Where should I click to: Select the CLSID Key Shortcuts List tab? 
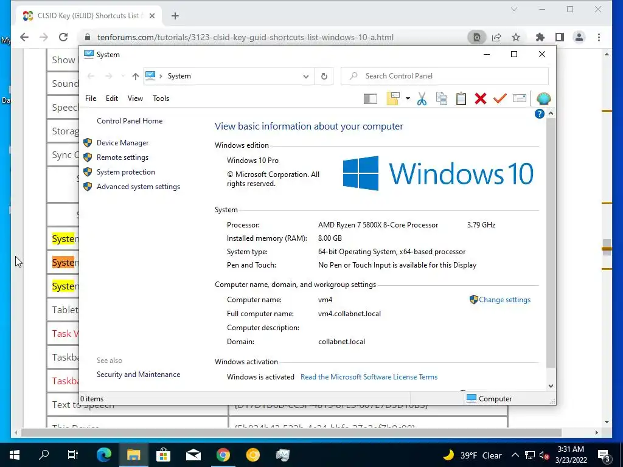pyautogui.click(x=88, y=16)
